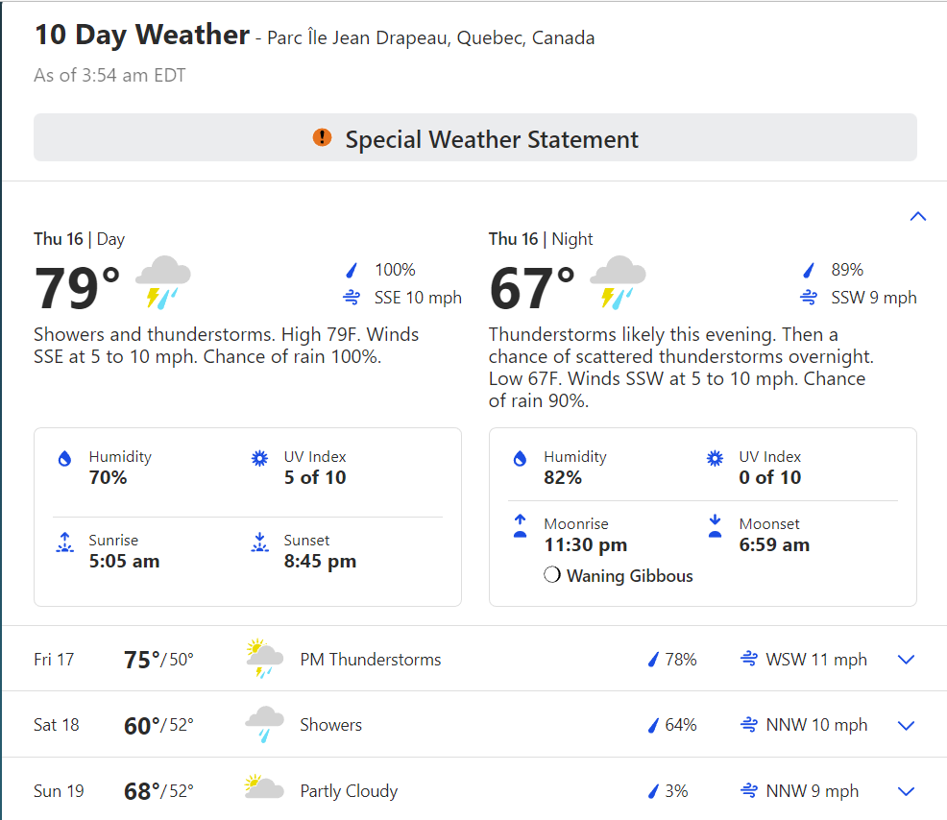The width and height of the screenshot is (947, 820).
Task: Collapse the Thu 16 details chevron
Action: 917,216
